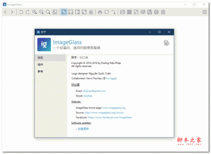This screenshot has height=154, width=211.
Task: Maximize the 关于 About dialog
Action: 159,32
